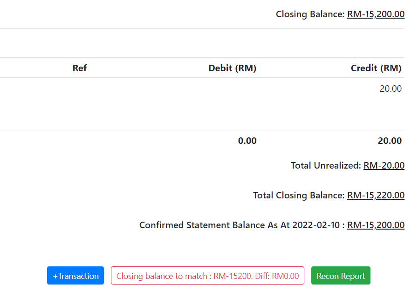Click the Ref column header

point(80,68)
